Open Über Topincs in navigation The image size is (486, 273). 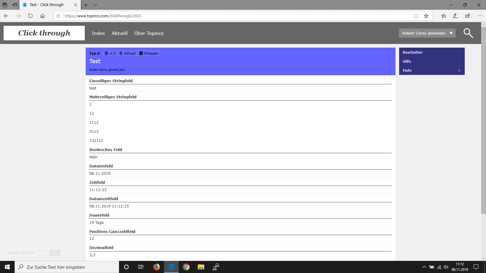149,33
